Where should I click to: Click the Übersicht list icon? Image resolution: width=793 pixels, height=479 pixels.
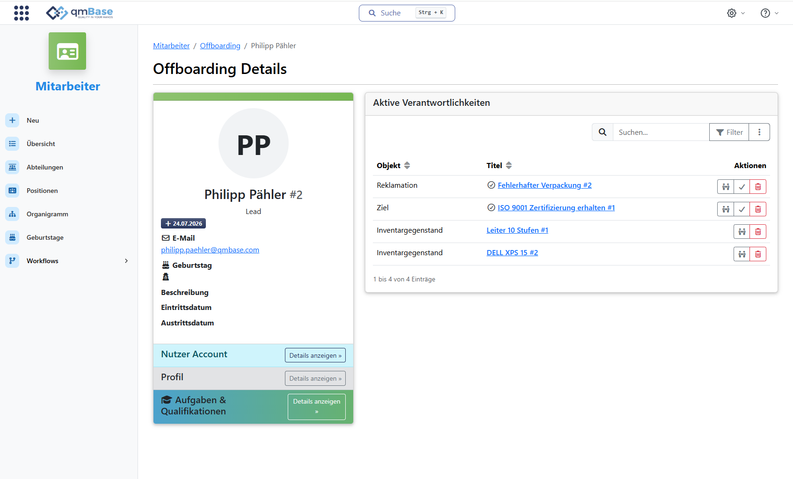[12, 144]
